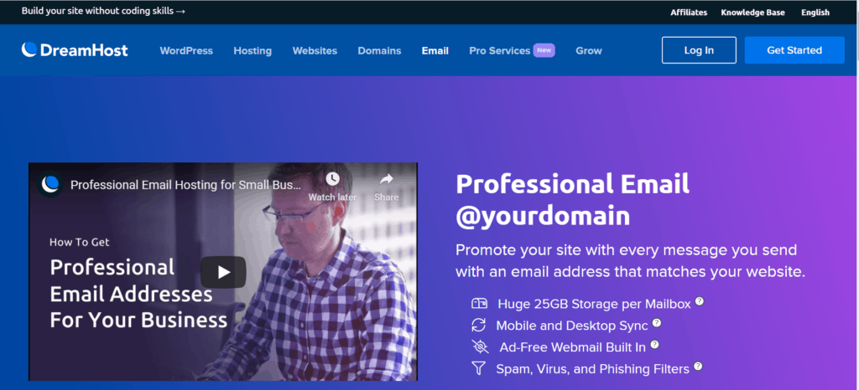The height and width of the screenshot is (390, 859).
Task: Click the DreamHost logo
Action: coord(75,50)
